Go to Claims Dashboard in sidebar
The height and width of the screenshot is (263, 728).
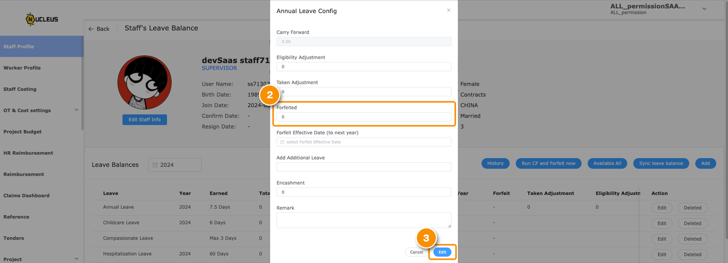[26, 195]
